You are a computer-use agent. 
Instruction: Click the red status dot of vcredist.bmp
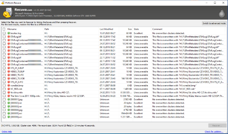point(9,85)
